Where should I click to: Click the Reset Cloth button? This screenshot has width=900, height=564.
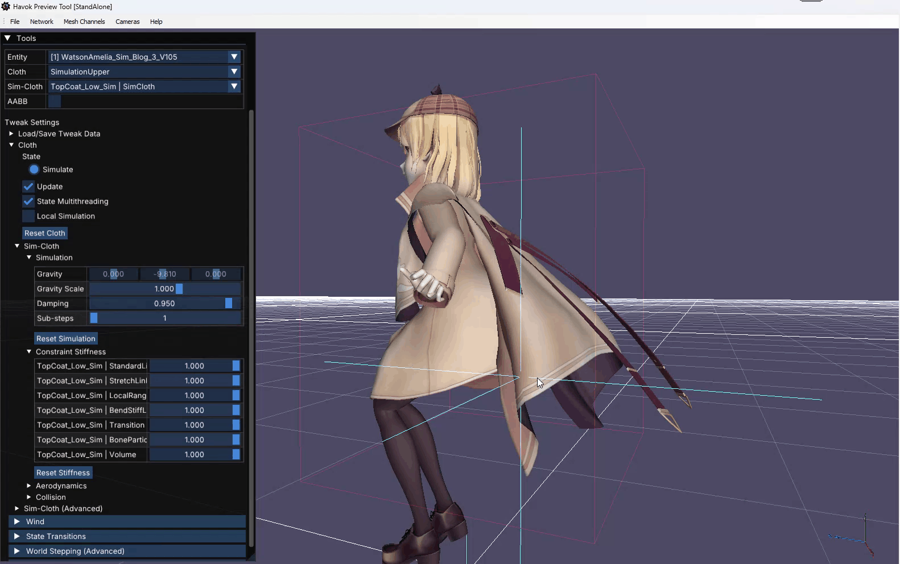point(45,233)
